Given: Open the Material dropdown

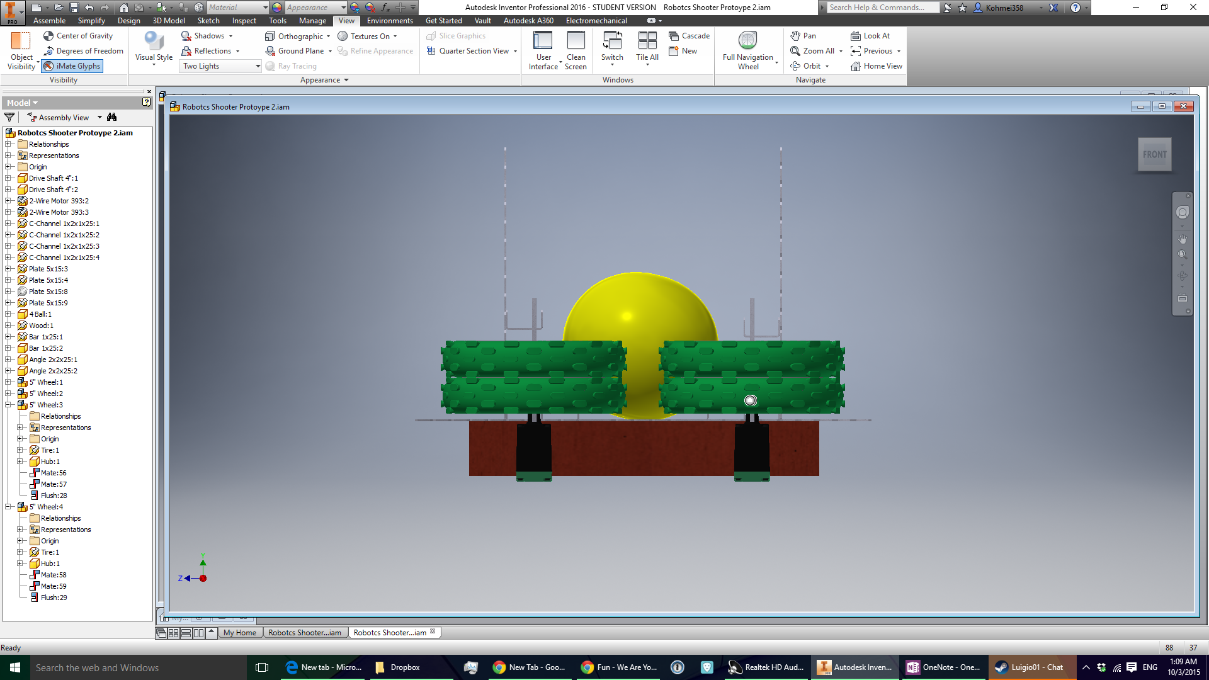Looking at the screenshot, I should coord(237,8).
